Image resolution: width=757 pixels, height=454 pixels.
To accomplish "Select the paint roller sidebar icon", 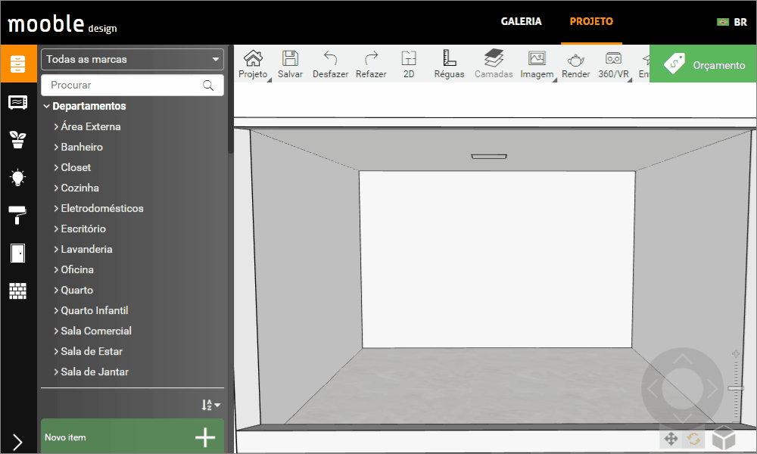I will pyautogui.click(x=17, y=215).
